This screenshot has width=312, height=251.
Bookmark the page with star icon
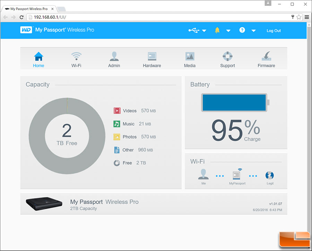(299, 17)
